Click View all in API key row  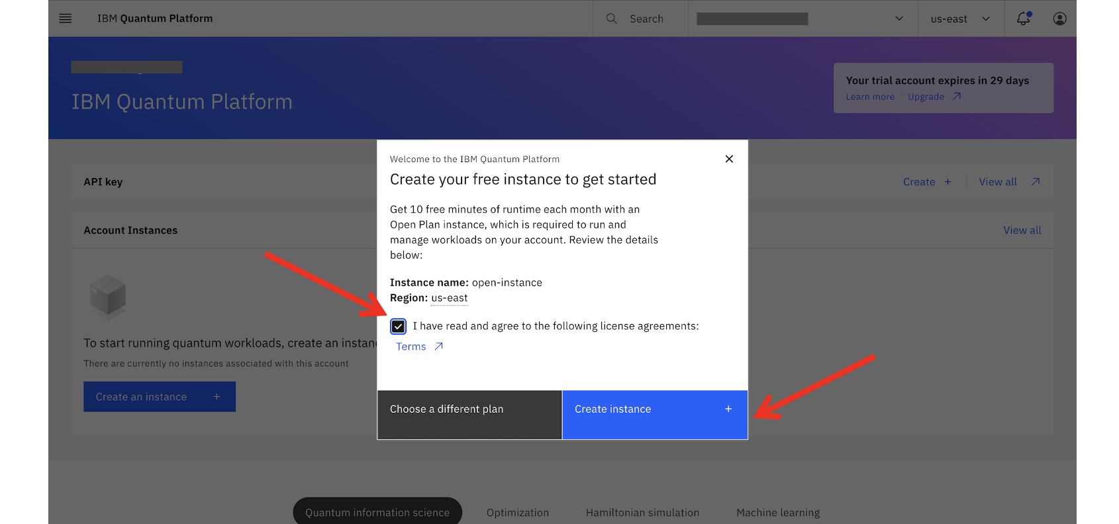click(998, 182)
